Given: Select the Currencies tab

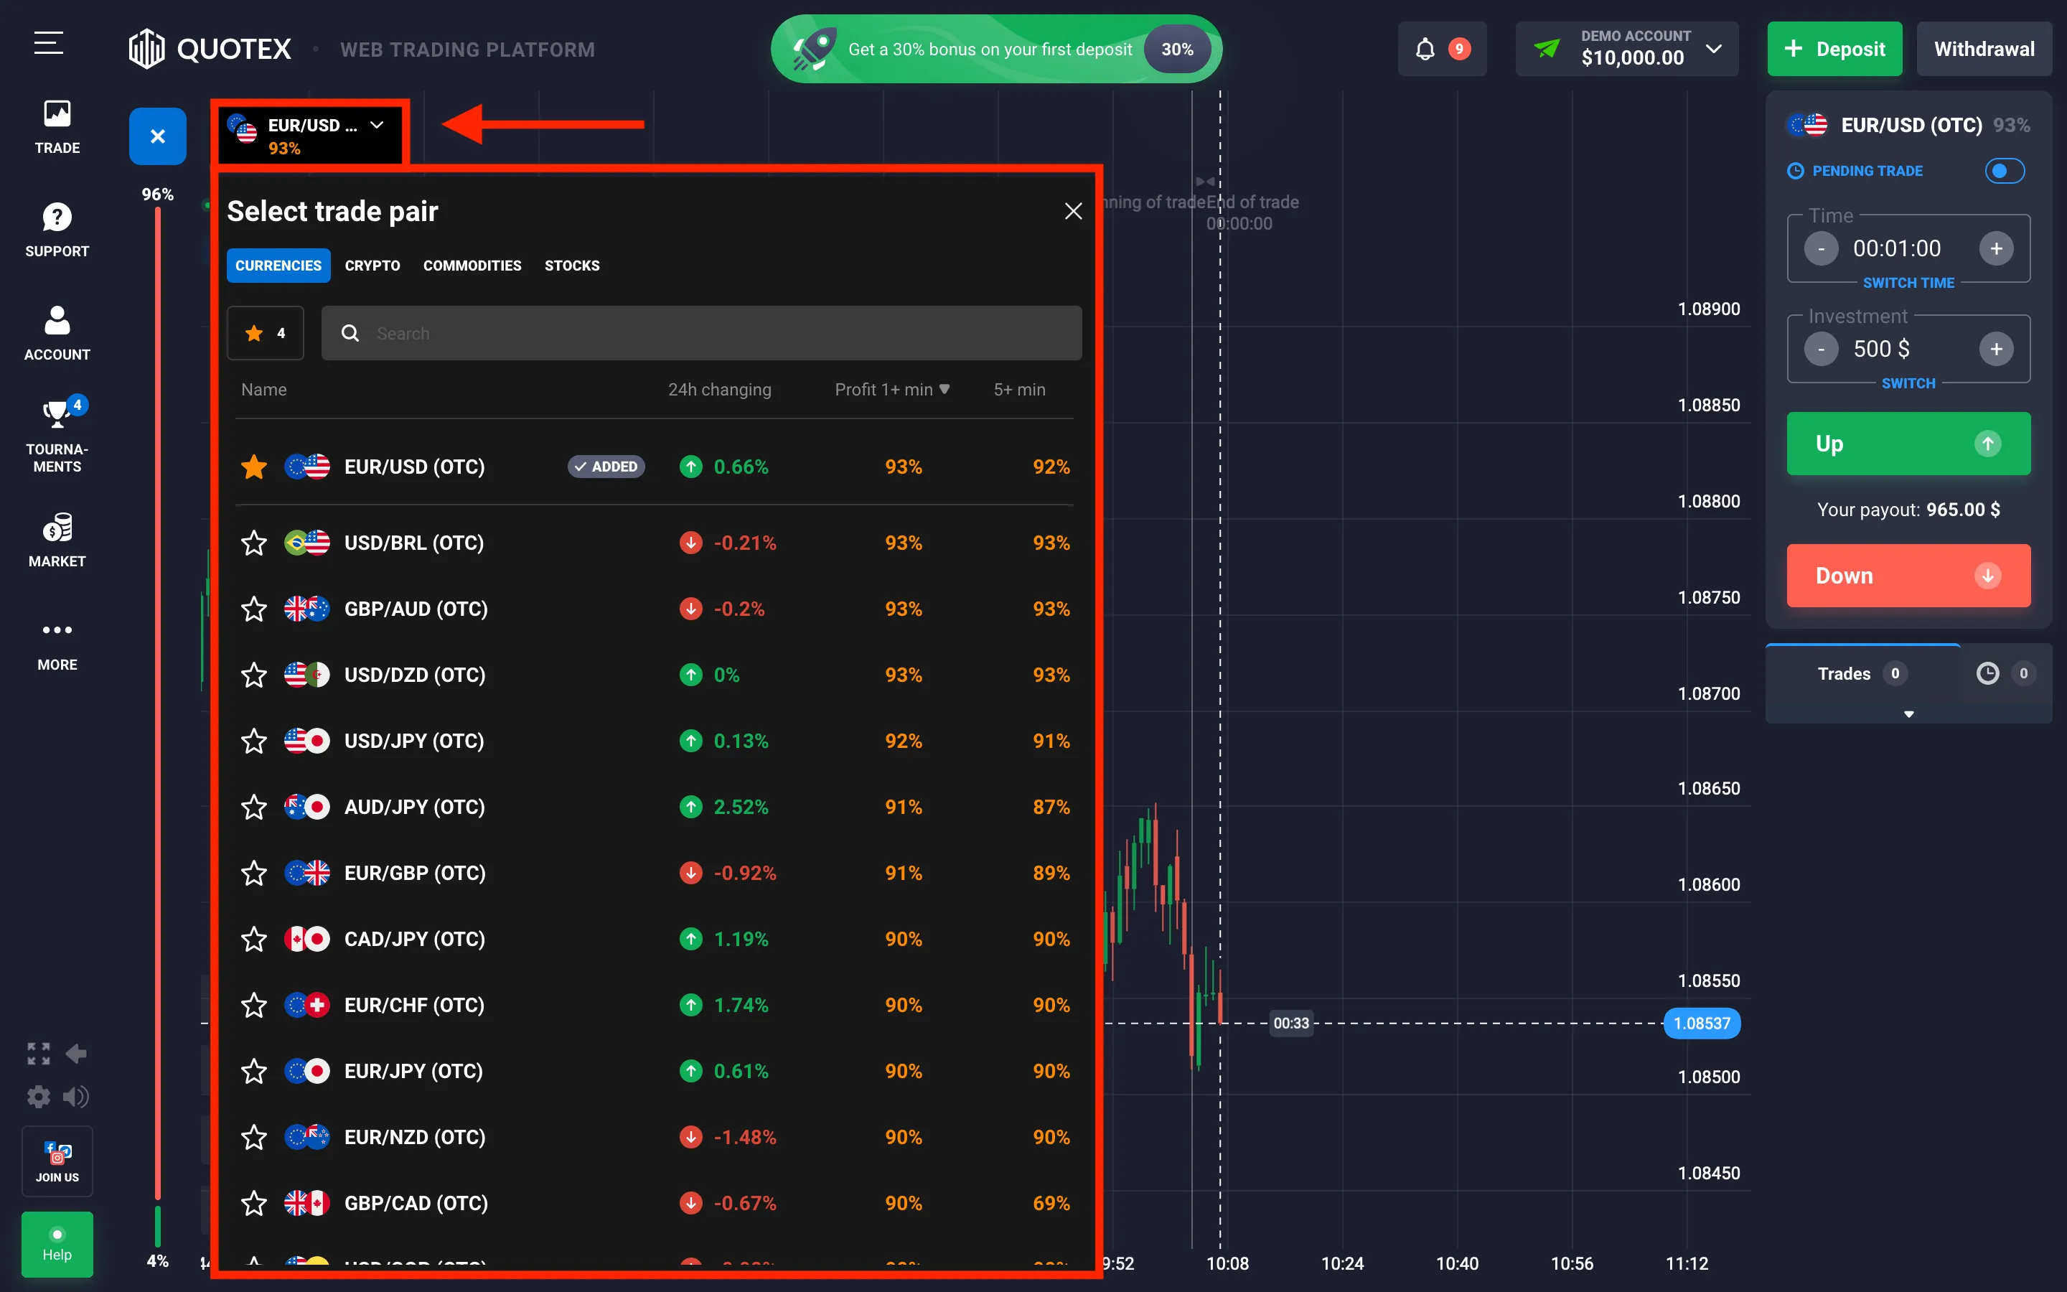Looking at the screenshot, I should pyautogui.click(x=278, y=266).
